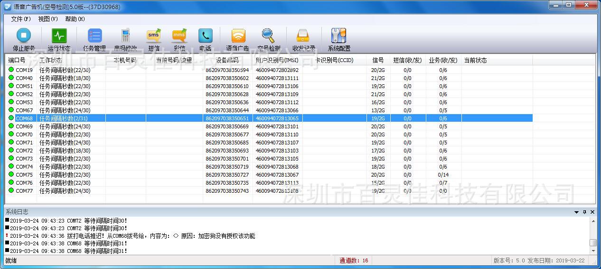601x269 pixels.
Task: Open 收发记录 send/receive records
Action: pos(303,40)
